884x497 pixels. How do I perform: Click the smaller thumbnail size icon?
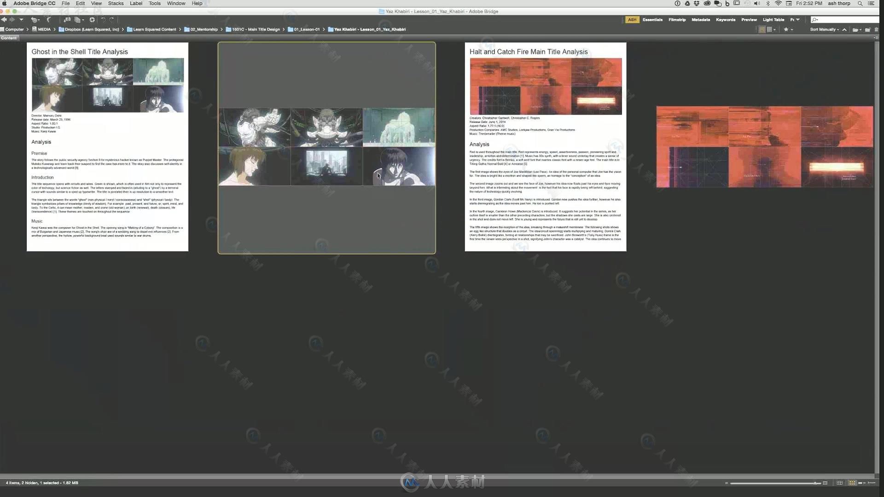pos(727,483)
